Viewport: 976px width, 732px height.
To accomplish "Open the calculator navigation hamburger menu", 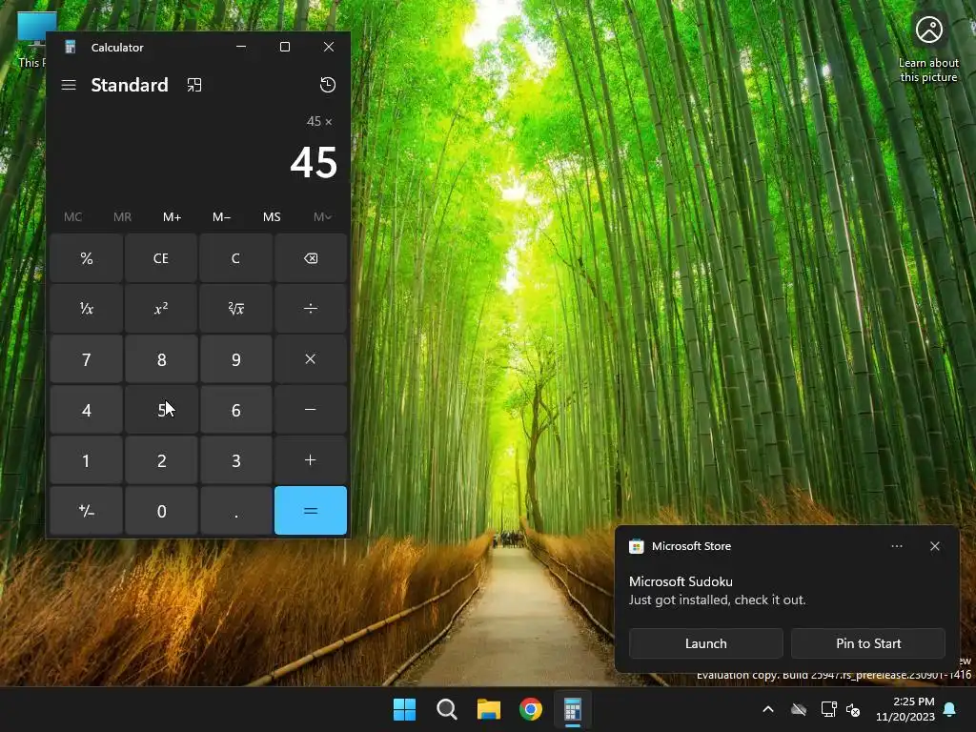I will pos(69,85).
